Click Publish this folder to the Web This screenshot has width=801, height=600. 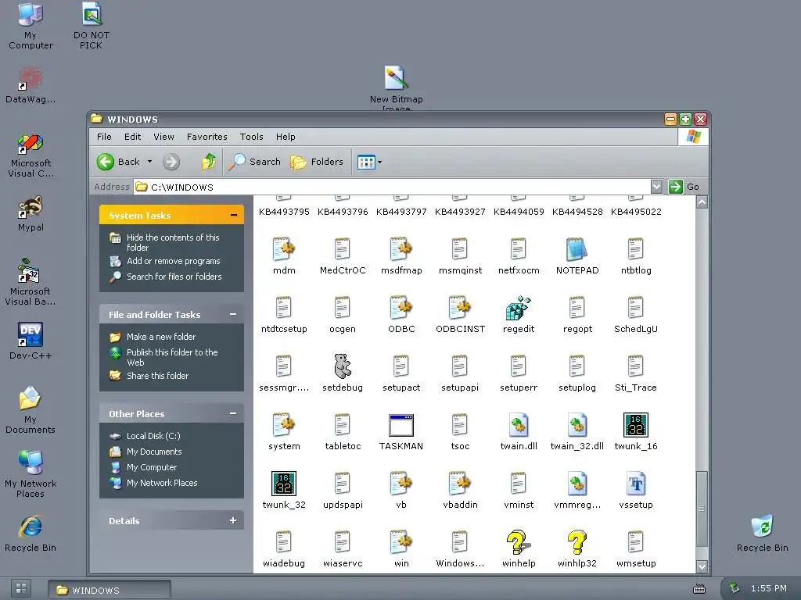(172, 357)
